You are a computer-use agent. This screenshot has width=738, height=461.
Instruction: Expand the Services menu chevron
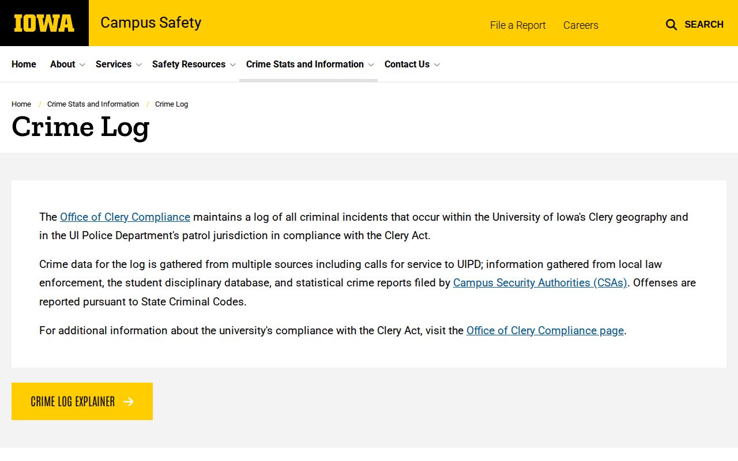(138, 65)
